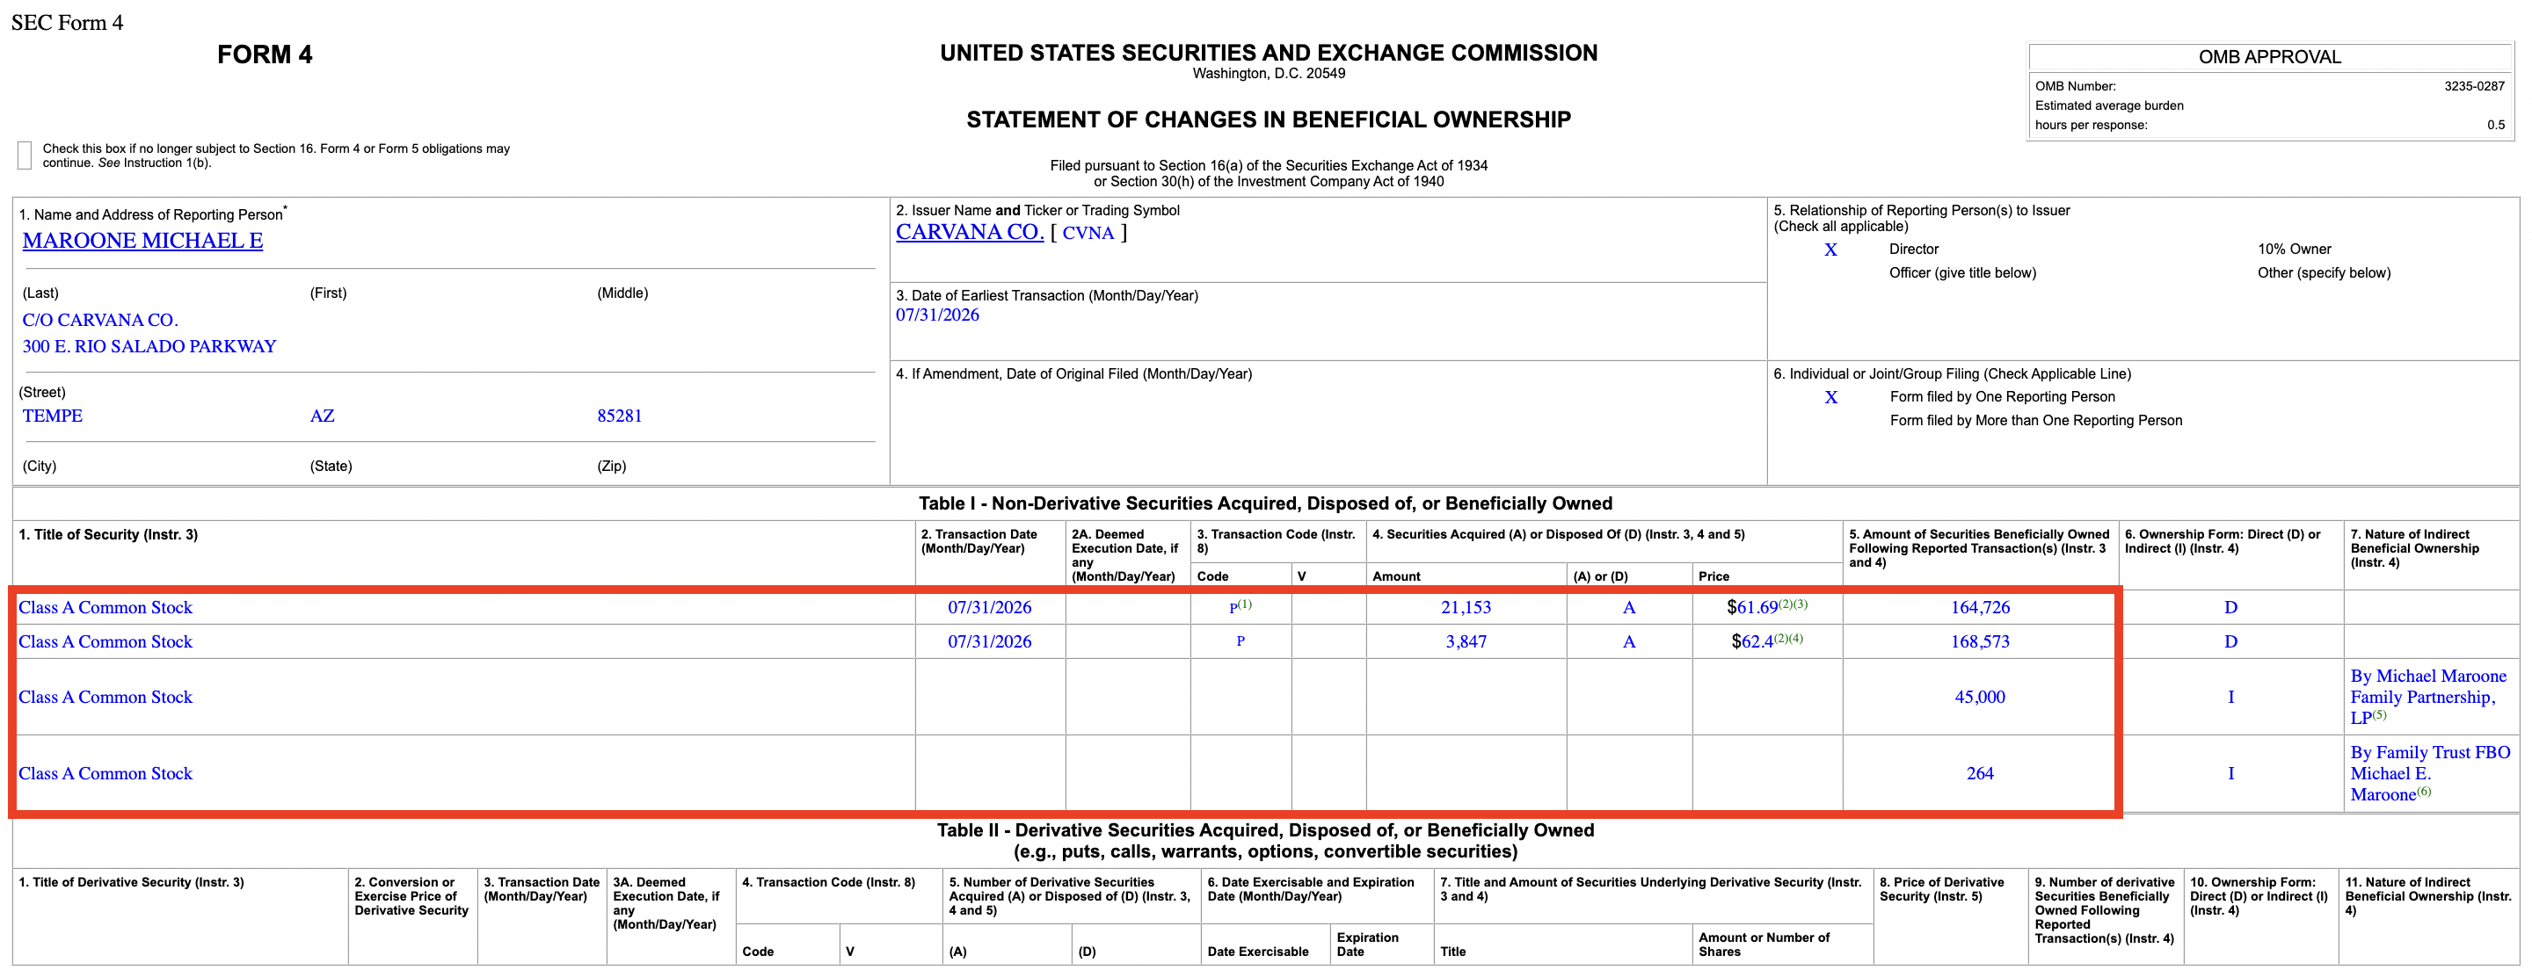Image resolution: width=2532 pixels, height=970 pixels.
Task: Open the CARVANA CO. issuer link
Action: point(969,232)
